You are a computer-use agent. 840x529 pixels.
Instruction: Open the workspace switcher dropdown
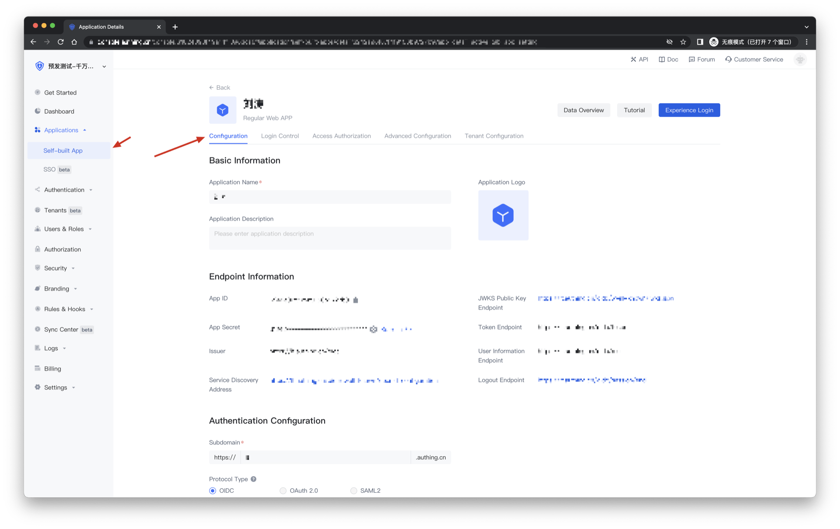pos(104,66)
